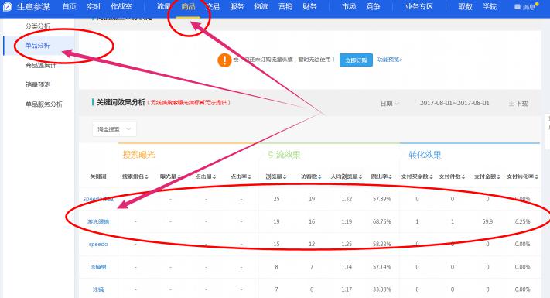Click the 6.25% conversion rate cell
The image size is (550, 298).
523,222
